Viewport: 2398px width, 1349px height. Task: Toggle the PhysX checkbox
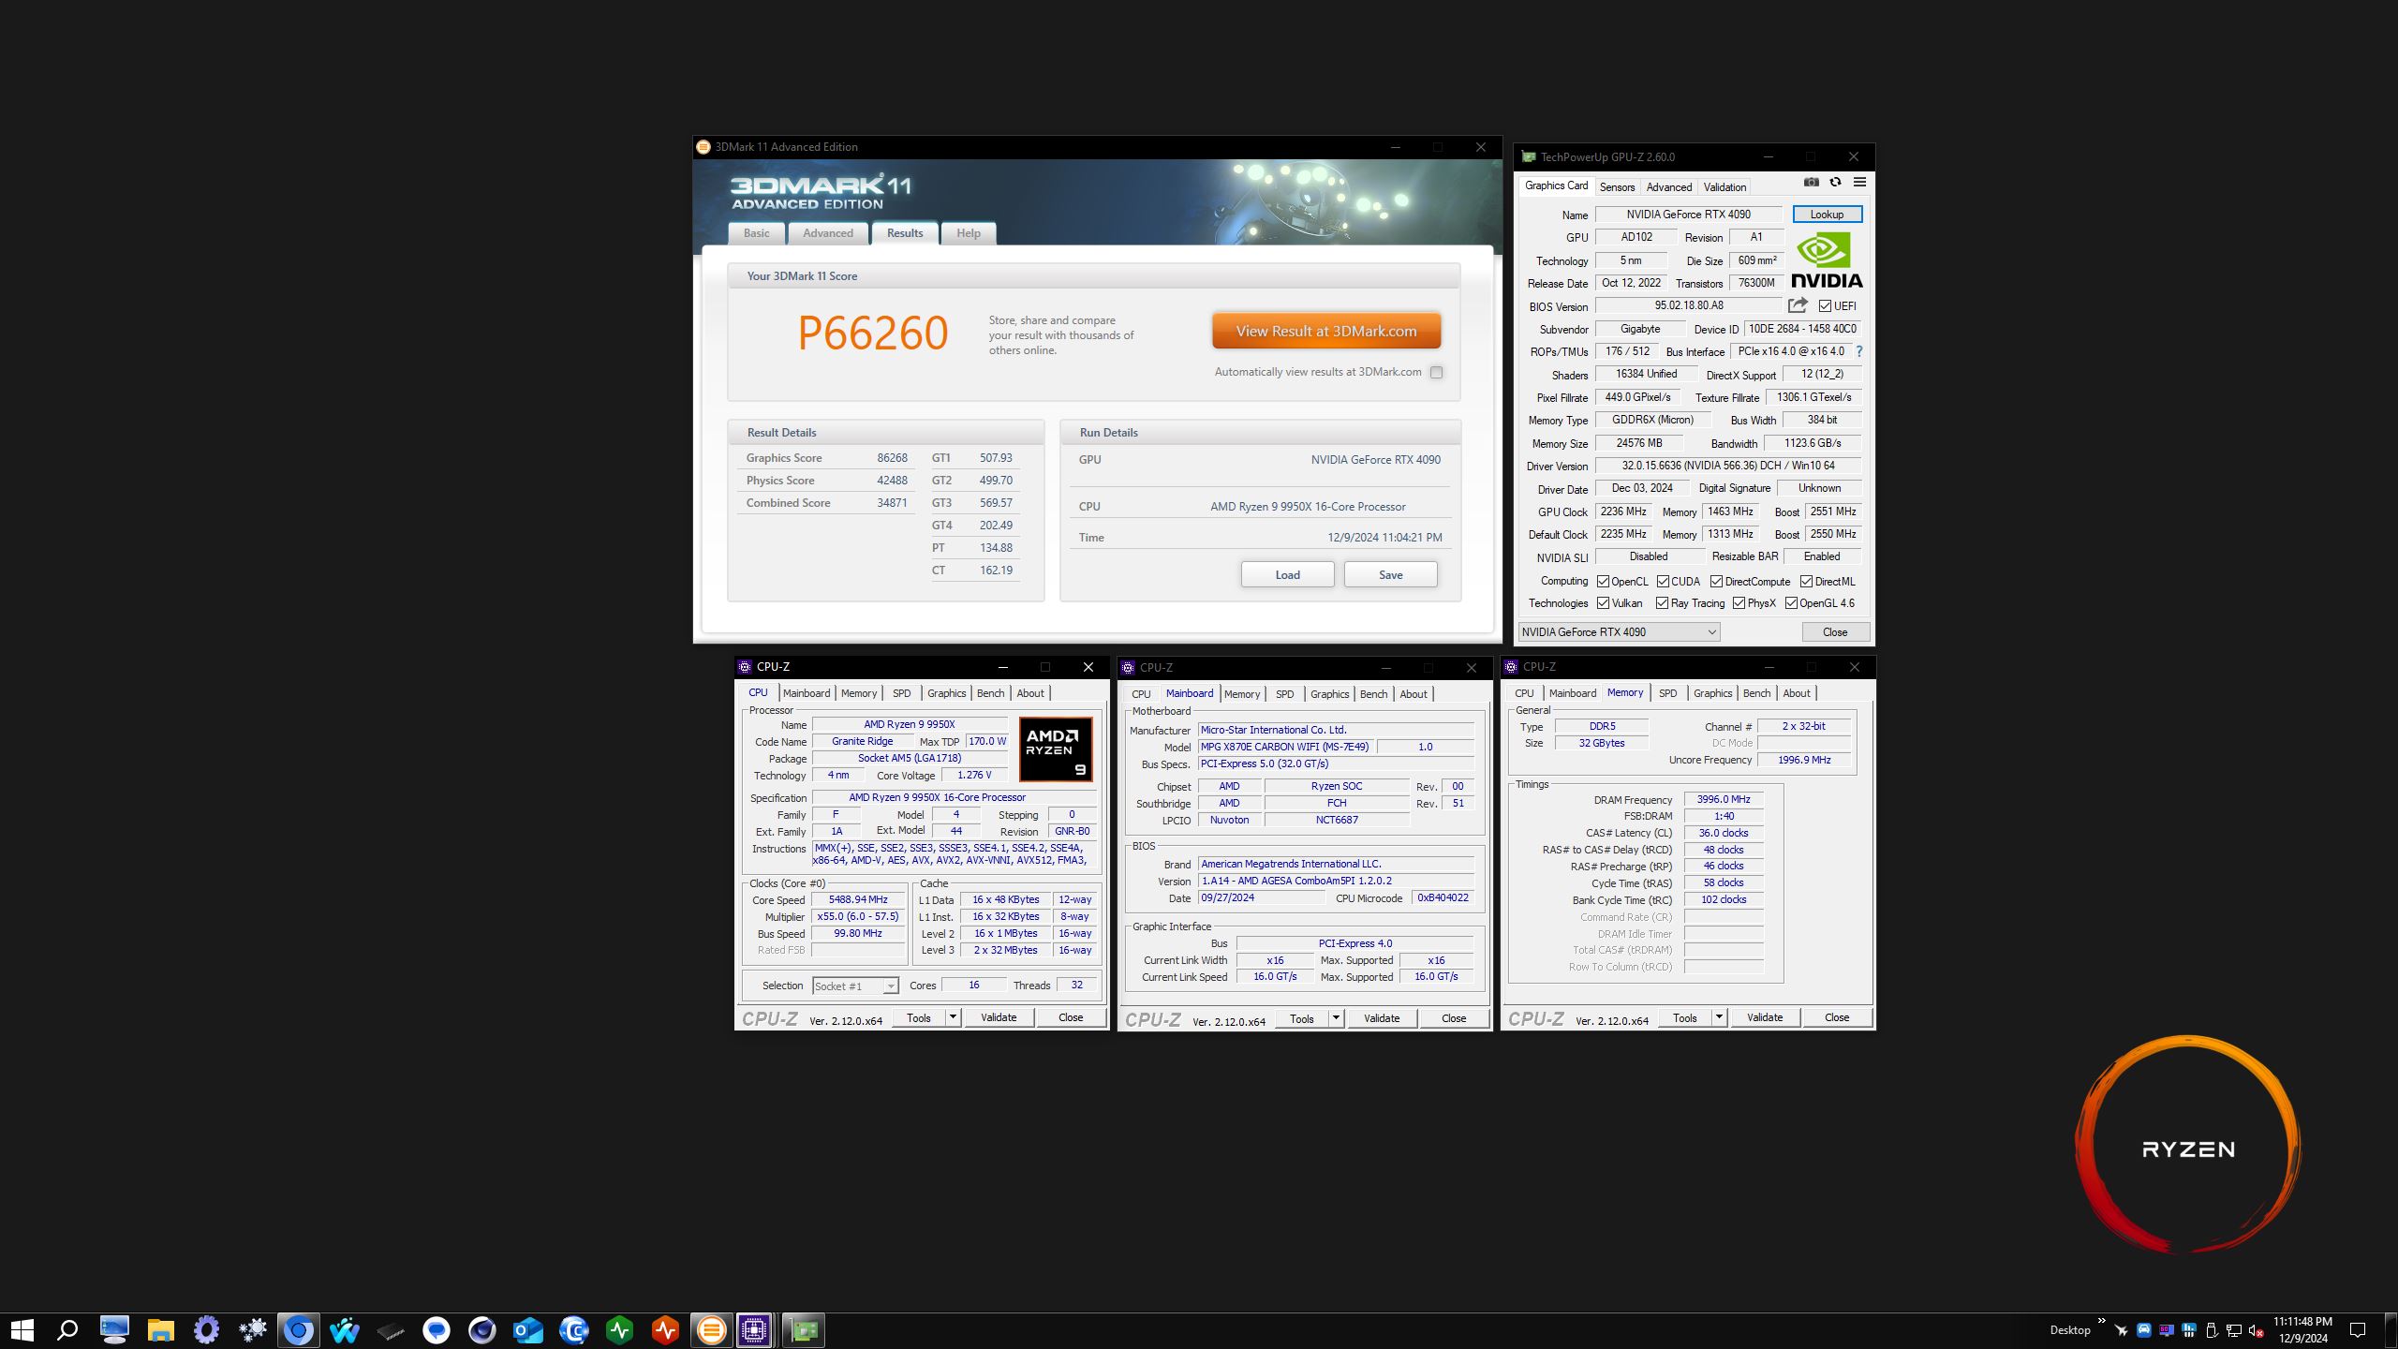[x=1739, y=603]
